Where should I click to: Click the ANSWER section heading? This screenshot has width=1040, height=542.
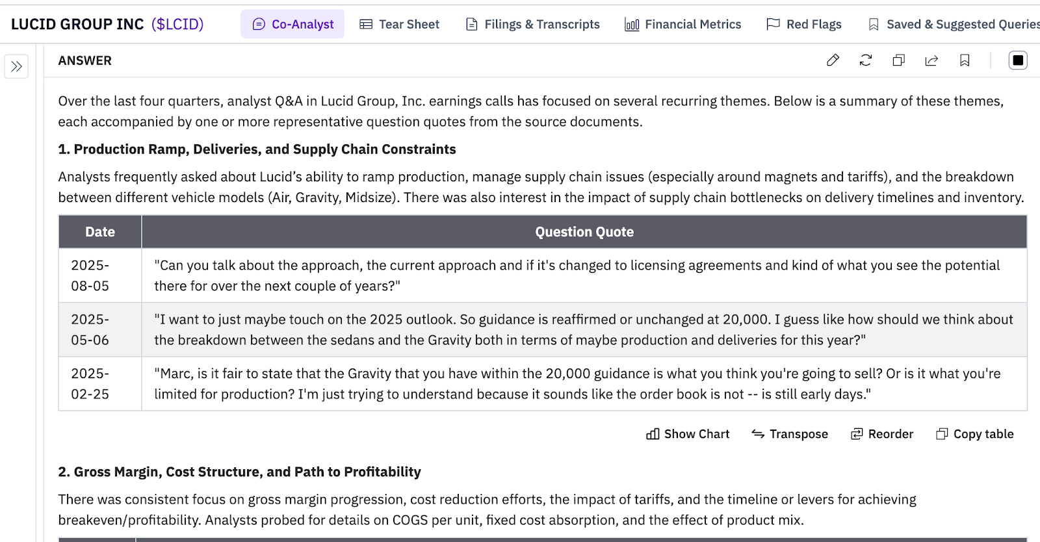84,60
